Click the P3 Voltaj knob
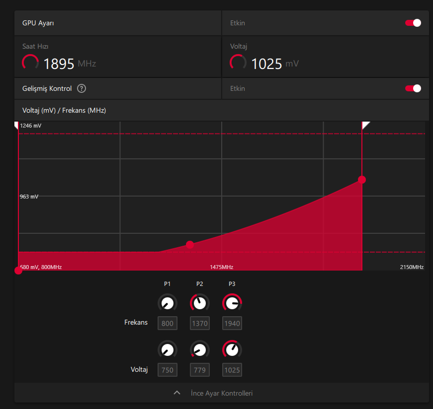This screenshot has width=433, height=409. tap(232, 350)
